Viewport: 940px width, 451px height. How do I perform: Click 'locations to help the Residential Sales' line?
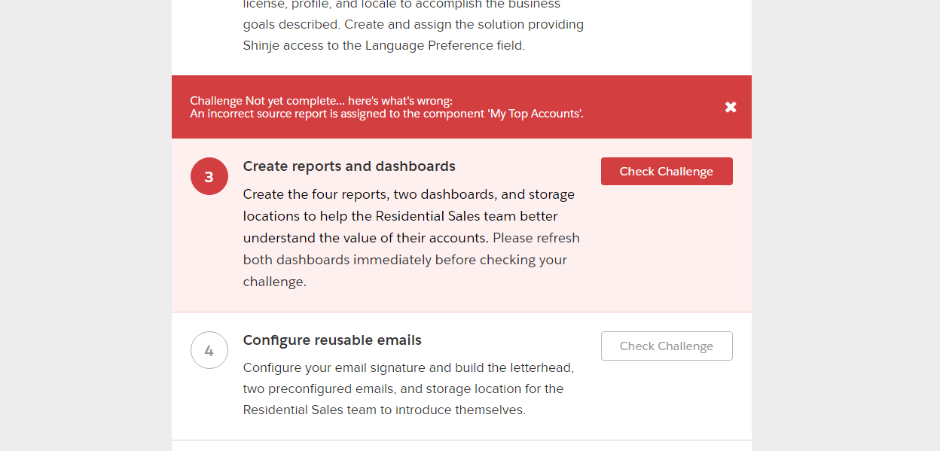coord(400,216)
